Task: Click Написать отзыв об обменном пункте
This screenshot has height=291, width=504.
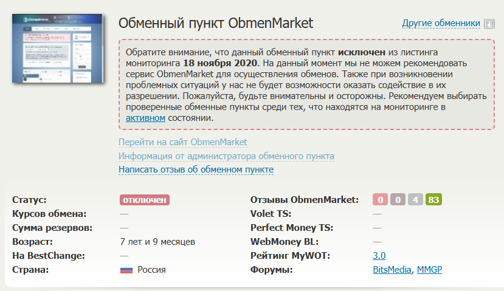Action: (x=196, y=169)
